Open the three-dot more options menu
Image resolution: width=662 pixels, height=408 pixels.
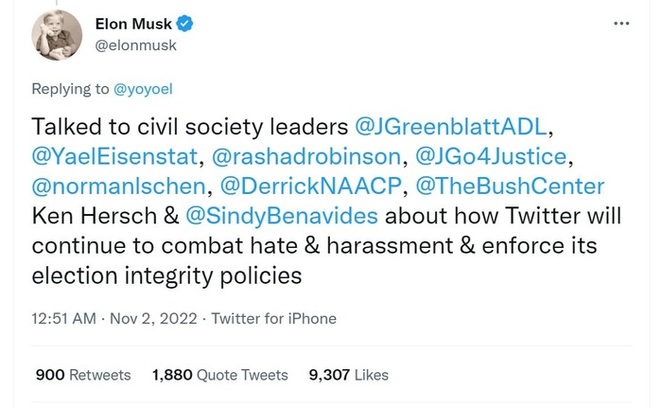click(x=621, y=23)
